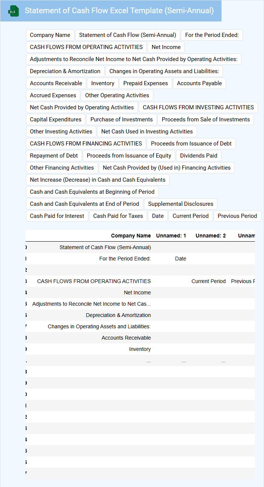Click the Date cell in the table
Image resolution: width=264 pixels, height=487 pixels.
(x=181, y=259)
